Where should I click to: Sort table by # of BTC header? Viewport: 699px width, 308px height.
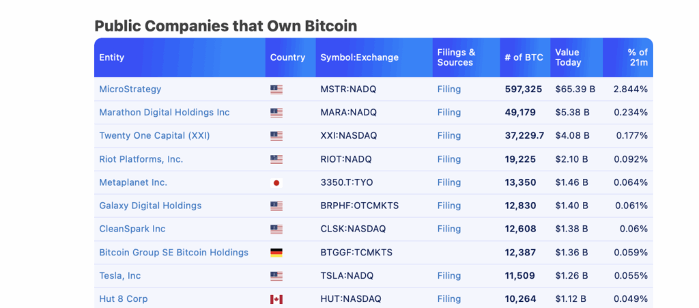tap(524, 57)
